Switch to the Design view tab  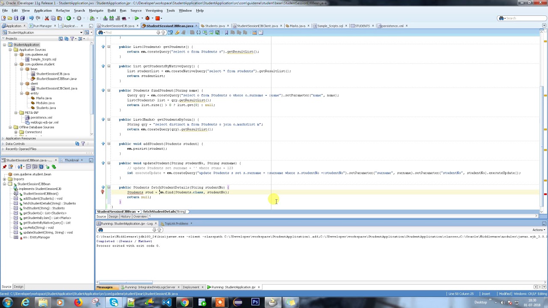pos(113,216)
